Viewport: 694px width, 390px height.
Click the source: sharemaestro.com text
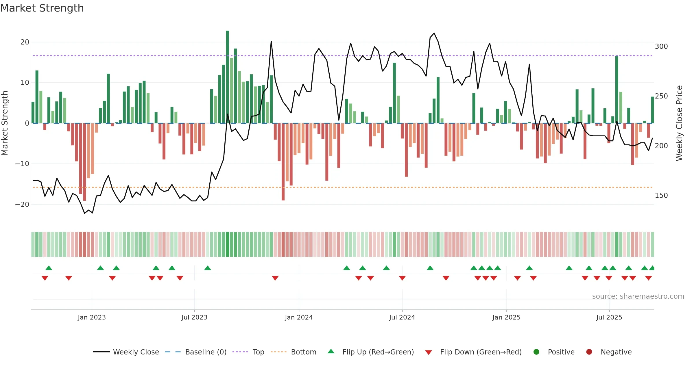[638, 296]
